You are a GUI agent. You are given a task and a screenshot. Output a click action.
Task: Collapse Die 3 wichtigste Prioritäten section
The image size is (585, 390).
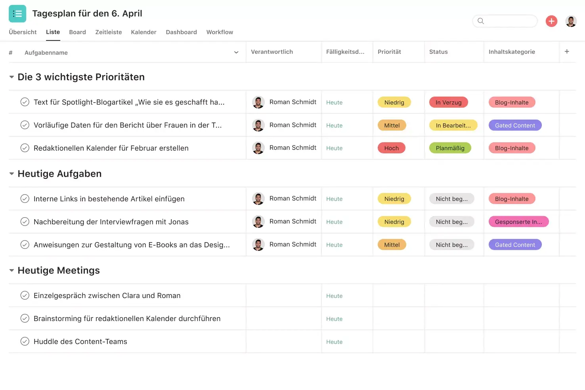(x=11, y=77)
